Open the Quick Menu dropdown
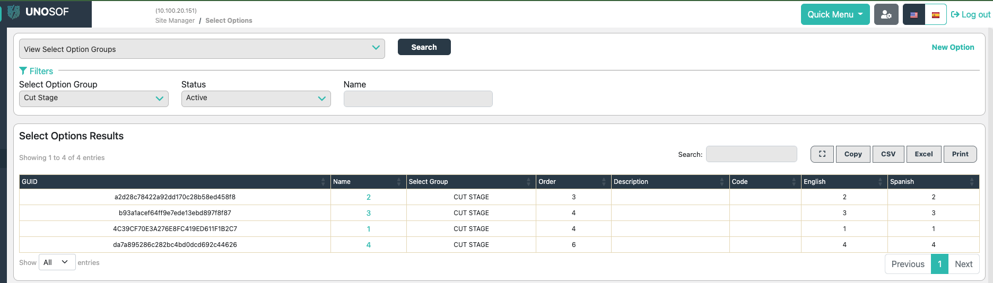Image resolution: width=993 pixels, height=283 pixels. pos(834,14)
